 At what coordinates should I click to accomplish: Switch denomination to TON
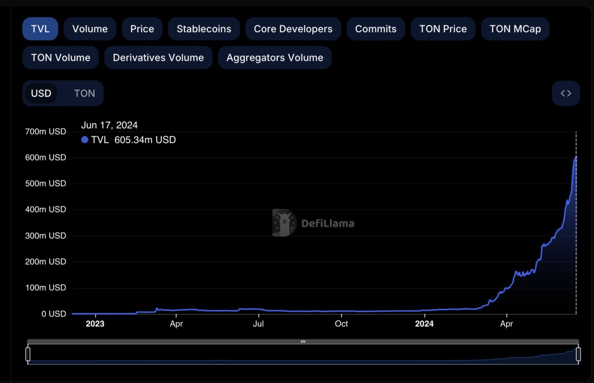(84, 93)
